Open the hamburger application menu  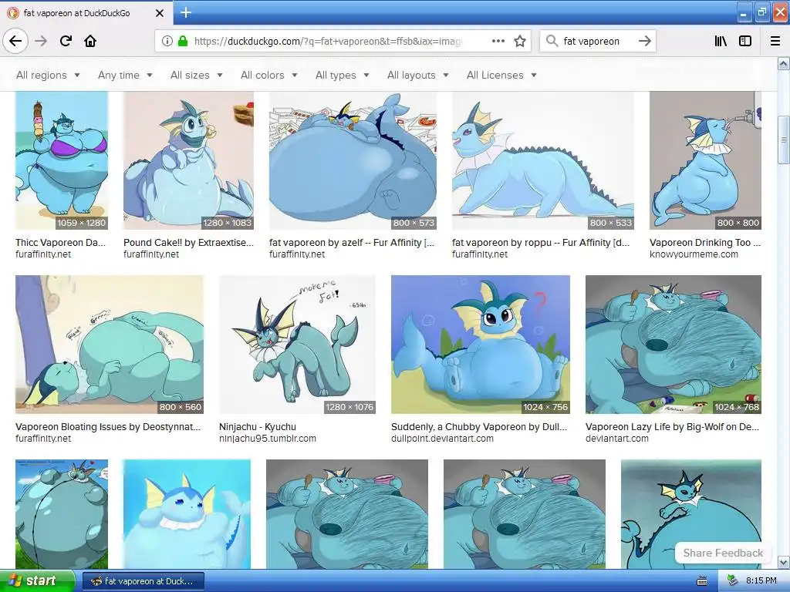pyautogui.click(x=775, y=42)
